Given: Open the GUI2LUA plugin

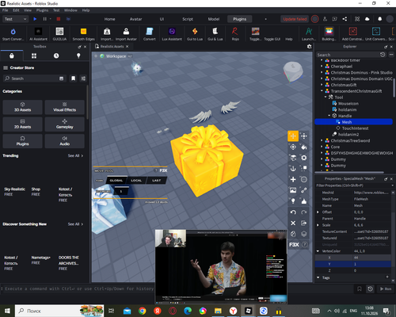Looking at the screenshot, I should (59, 34).
